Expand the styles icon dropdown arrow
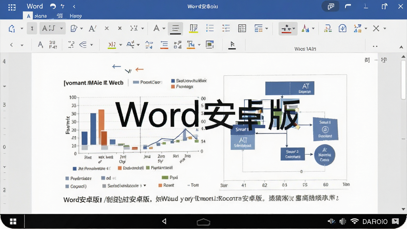This screenshot has height=229, width=407. coord(267,28)
